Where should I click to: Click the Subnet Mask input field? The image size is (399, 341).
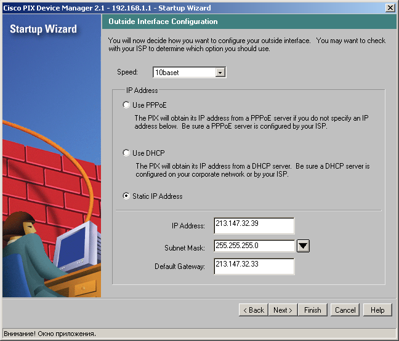coord(254,246)
